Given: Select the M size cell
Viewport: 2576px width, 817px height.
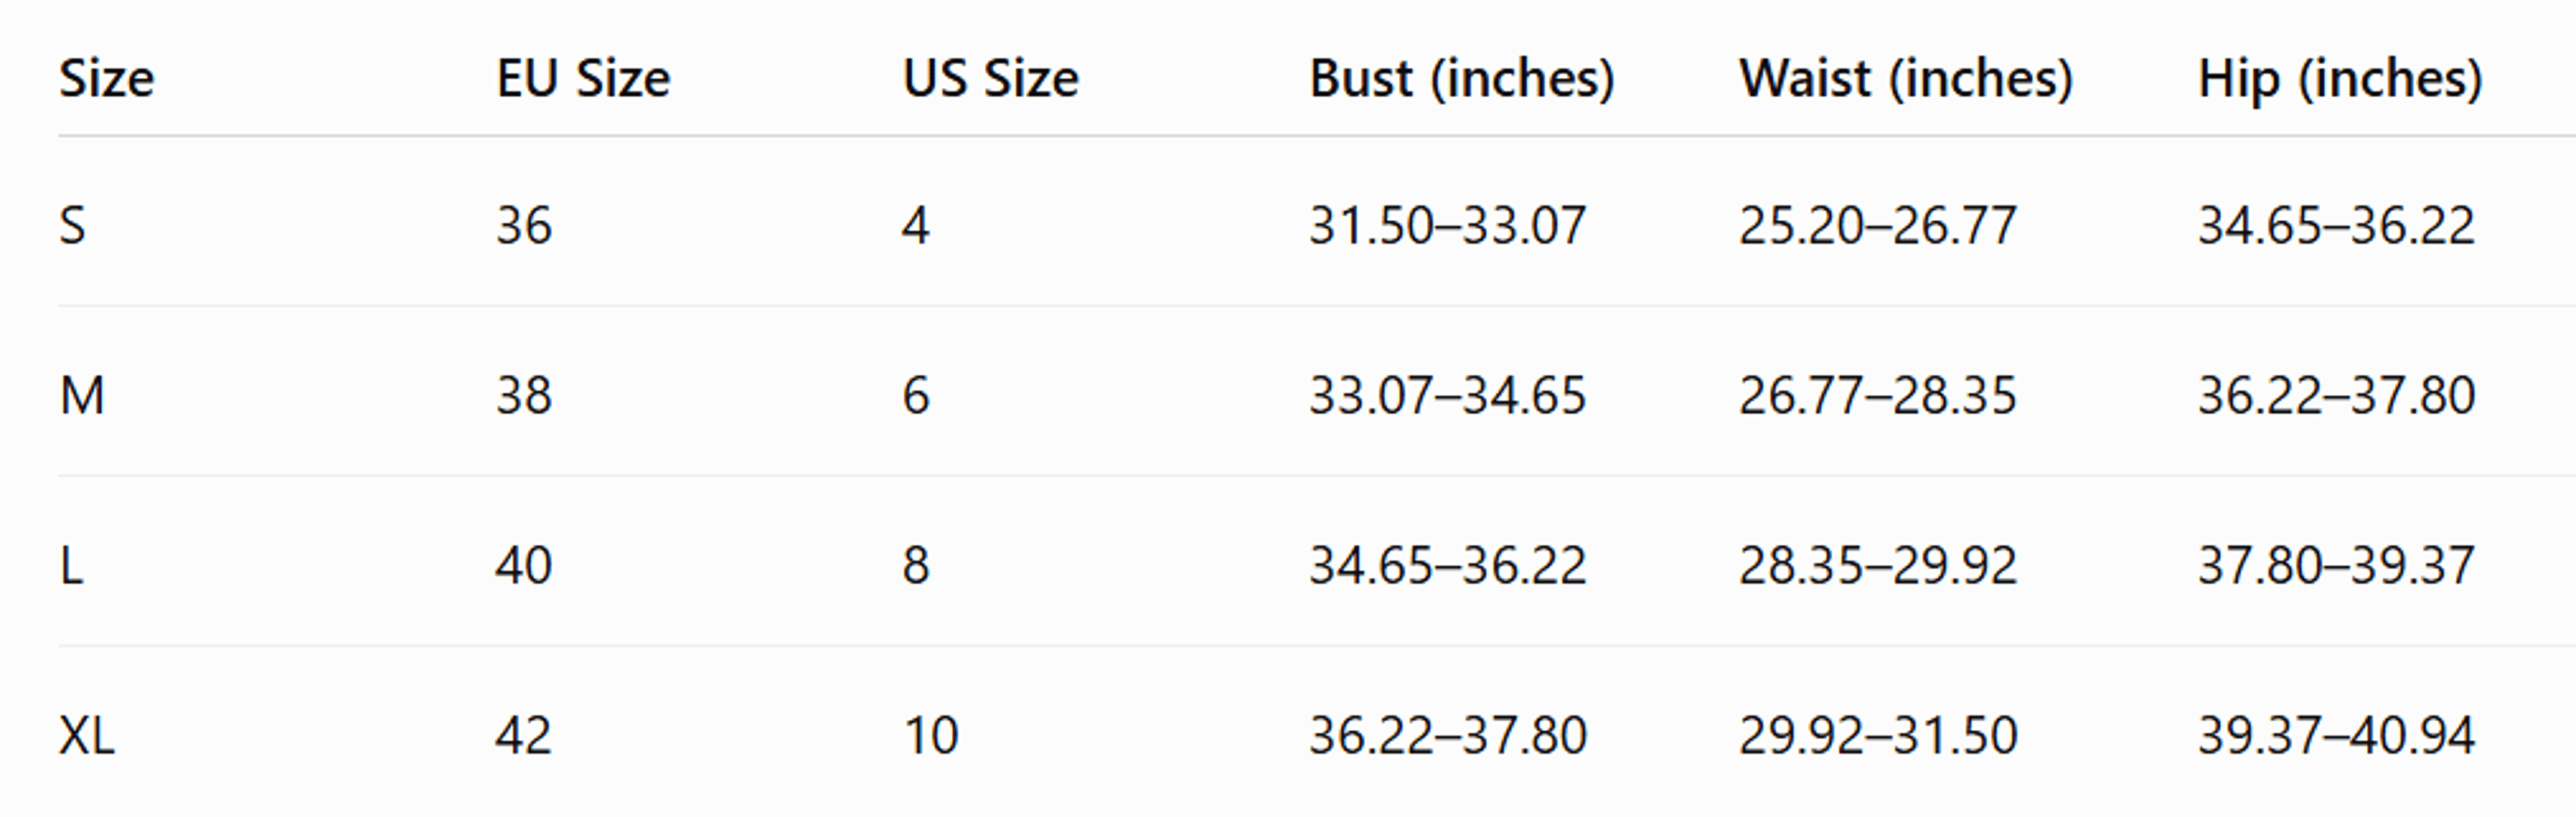Looking at the screenshot, I should pyautogui.click(x=81, y=395).
